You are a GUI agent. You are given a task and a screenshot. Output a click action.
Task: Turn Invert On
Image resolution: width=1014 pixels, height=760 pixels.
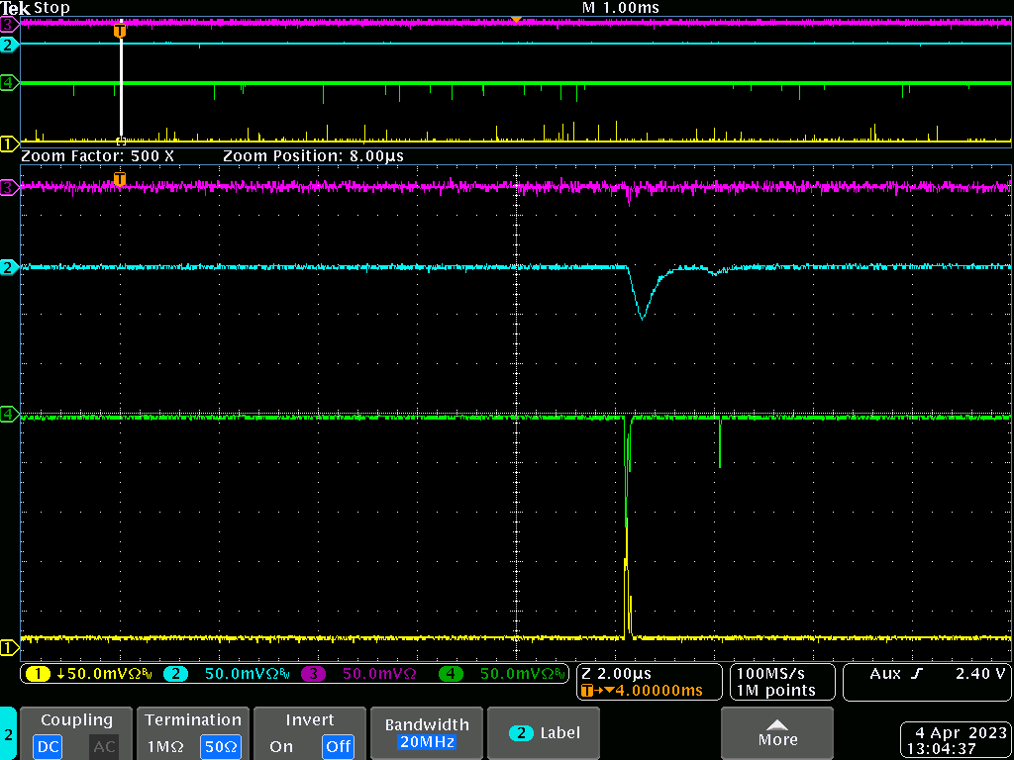[x=281, y=746]
